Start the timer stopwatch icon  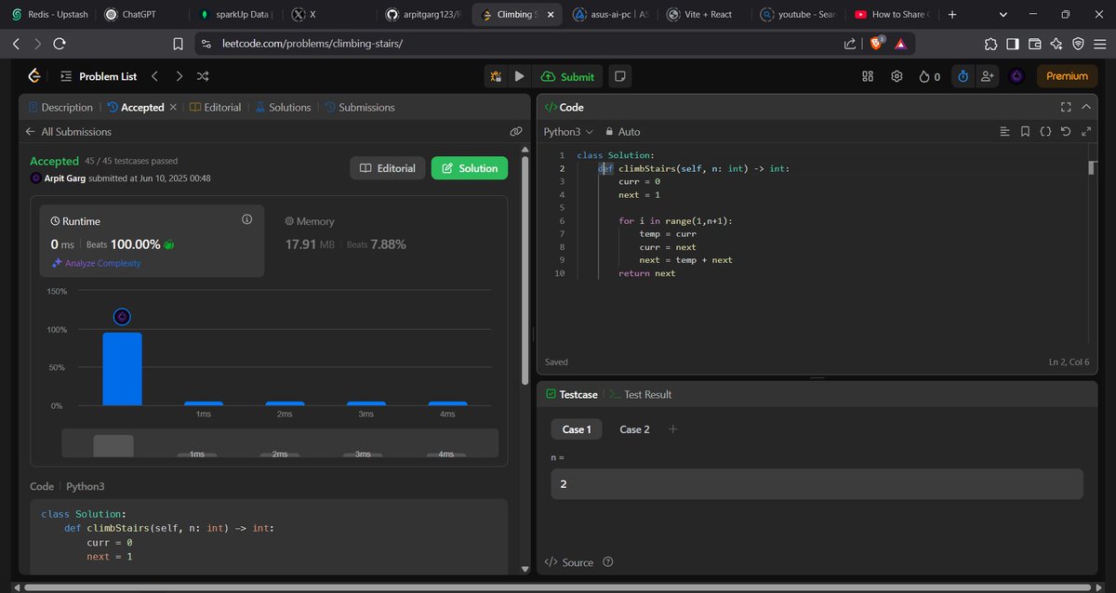coord(963,76)
